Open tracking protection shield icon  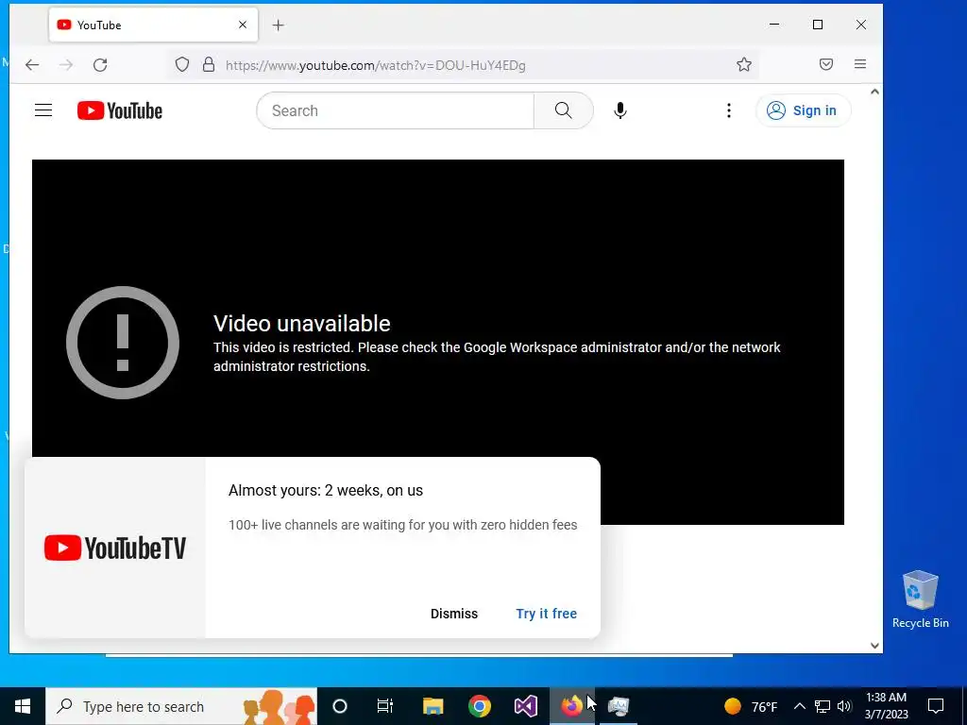(x=182, y=65)
